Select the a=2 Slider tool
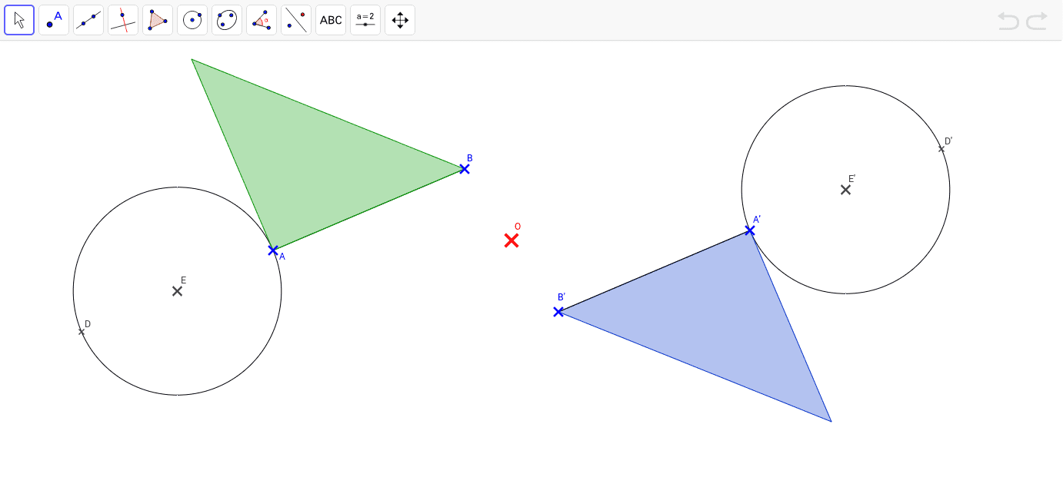Image resolution: width=1063 pixels, height=497 pixels. click(365, 20)
